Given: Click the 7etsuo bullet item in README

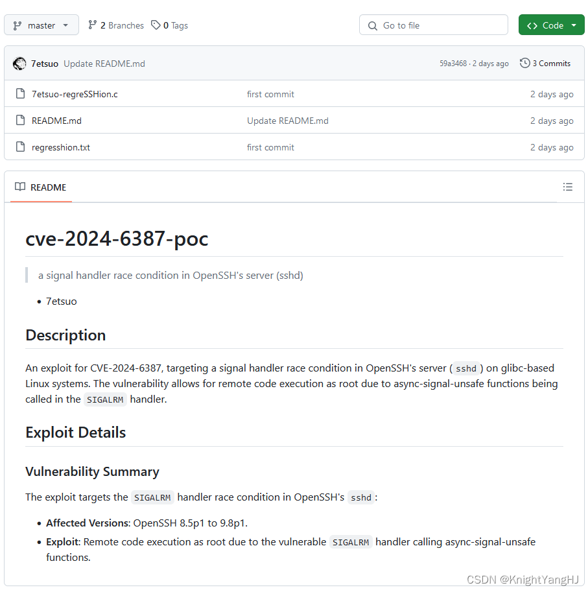Looking at the screenshot, I should click(61, 302).
